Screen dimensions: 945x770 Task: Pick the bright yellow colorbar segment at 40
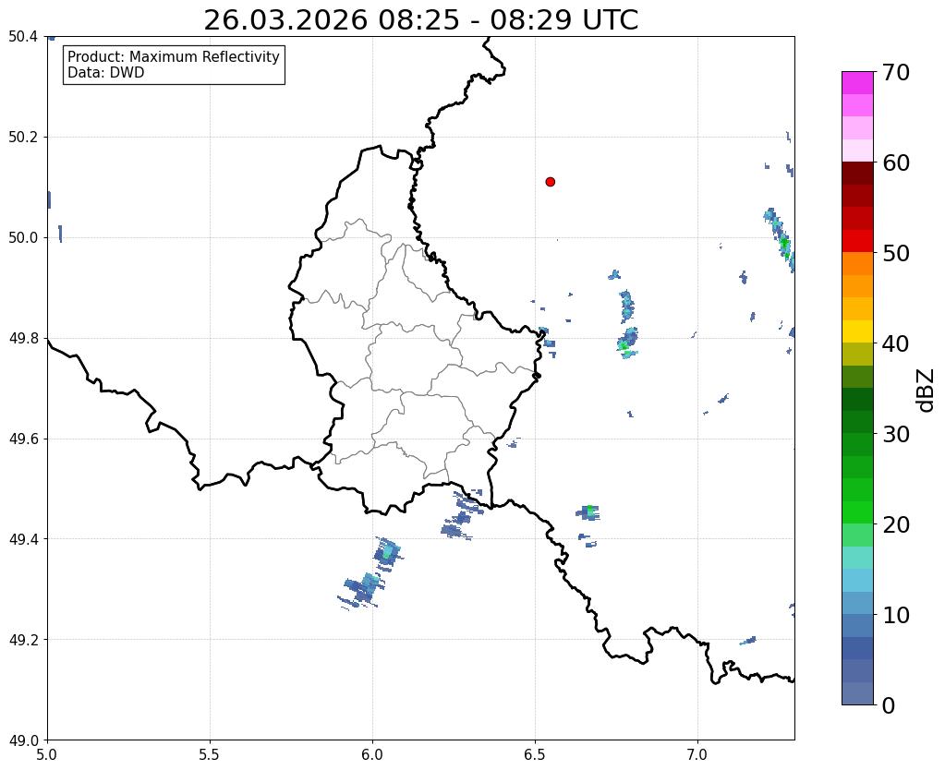[857, 332]
